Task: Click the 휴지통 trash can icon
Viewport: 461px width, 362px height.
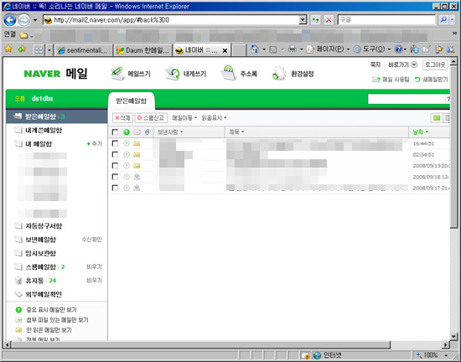Action: point(18,281)
